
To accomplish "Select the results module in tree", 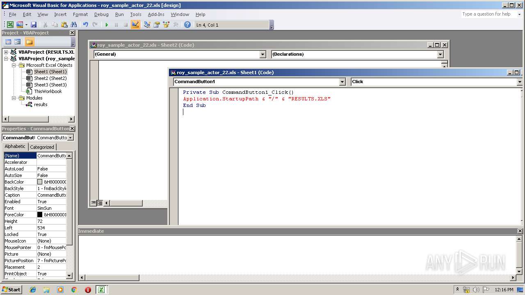I will (x=41, y=104).
